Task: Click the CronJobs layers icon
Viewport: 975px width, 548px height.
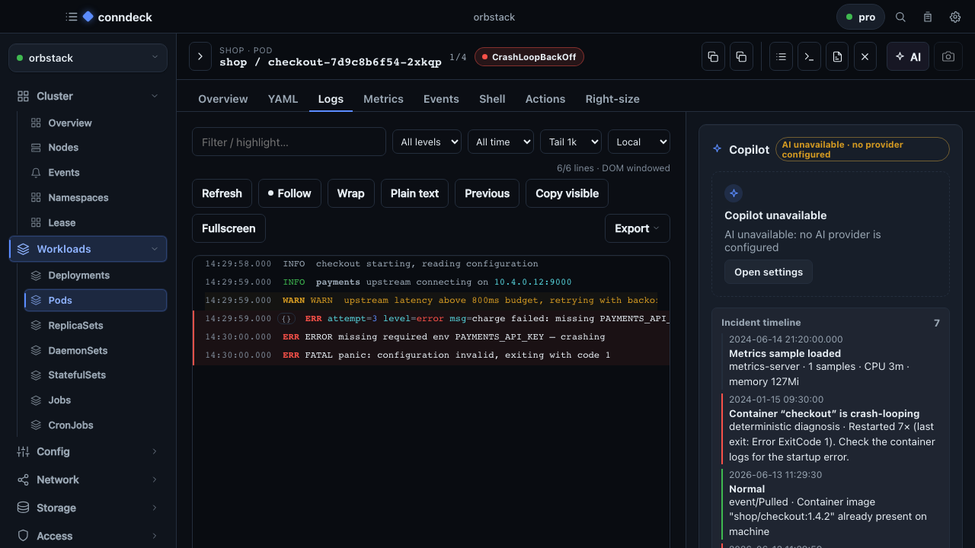Action: (36, 425)
